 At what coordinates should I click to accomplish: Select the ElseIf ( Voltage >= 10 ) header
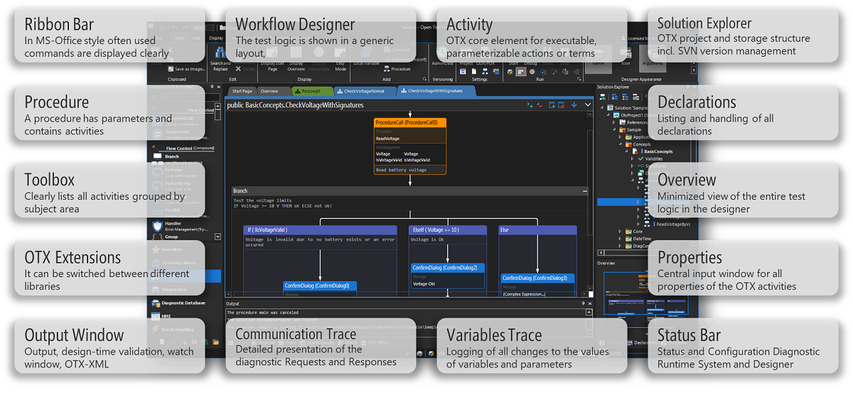(448, 230)
